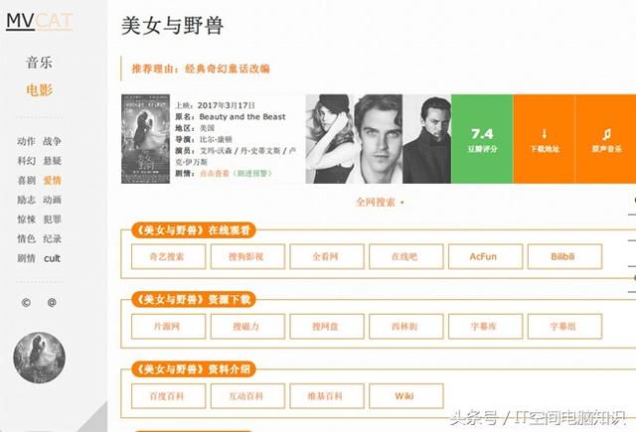Image resolution: width=636 pixels, height=432 pixels.
Task: Open the copyright symbol icon in sidebar
Action: (x=26, y=303)
